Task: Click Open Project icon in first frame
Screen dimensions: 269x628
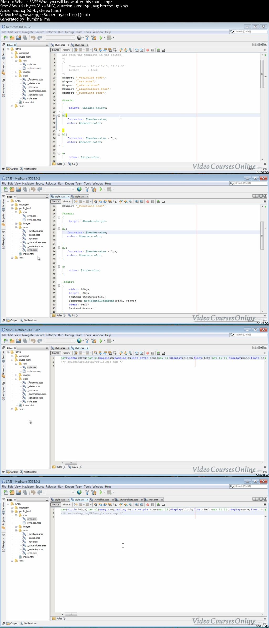Action: (18, 38)
